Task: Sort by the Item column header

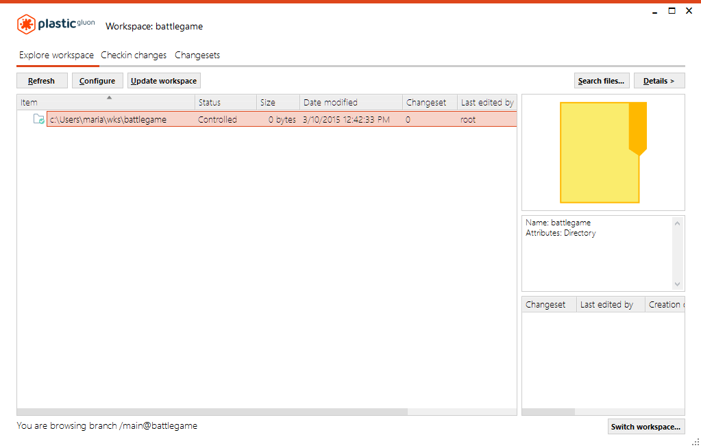Action: (106, 102)
